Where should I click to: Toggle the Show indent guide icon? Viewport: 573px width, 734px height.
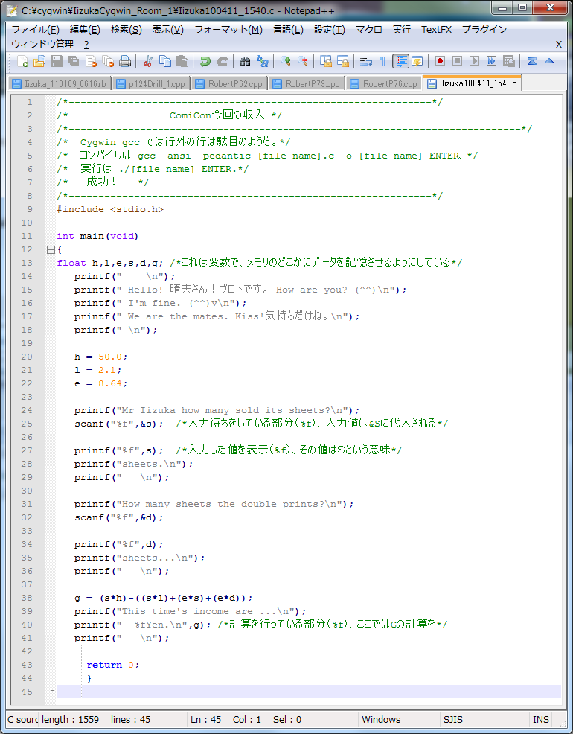pyautogui.click(x=400, y=61)
